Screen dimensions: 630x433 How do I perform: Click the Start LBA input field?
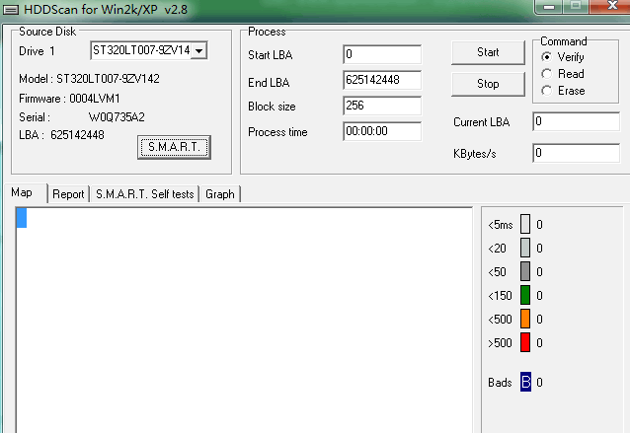(382, 54)
